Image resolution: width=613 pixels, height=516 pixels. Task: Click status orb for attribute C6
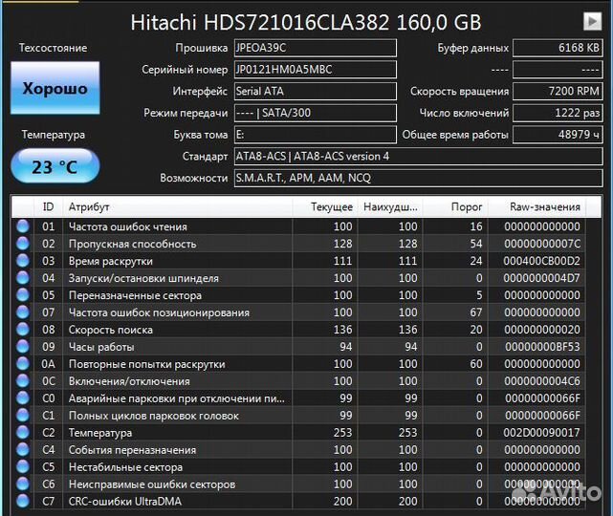pos(23,484)
